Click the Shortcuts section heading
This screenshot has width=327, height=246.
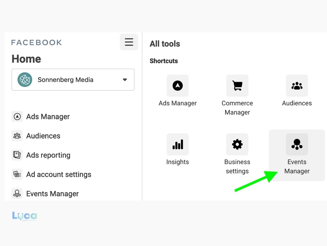click(164, 61)
